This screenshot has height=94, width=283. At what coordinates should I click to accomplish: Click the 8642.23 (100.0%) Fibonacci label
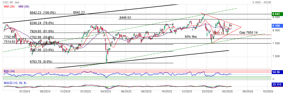pyautogui.click(x=43, y=13)
